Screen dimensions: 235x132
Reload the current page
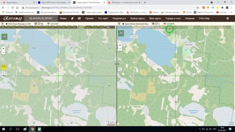[x=12, y=8]
